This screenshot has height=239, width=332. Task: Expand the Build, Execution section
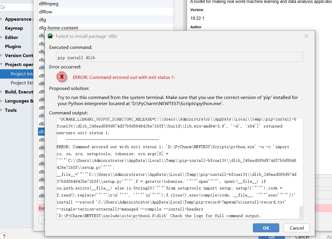(x=1, y=92)
